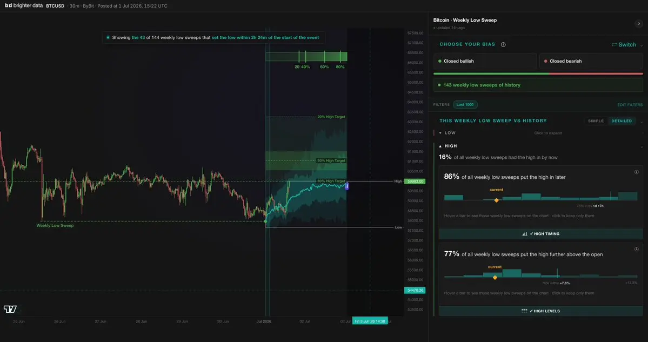Open info icon on the 77% card
This screenshot has width=648, height=342.
tap(637, 249)
